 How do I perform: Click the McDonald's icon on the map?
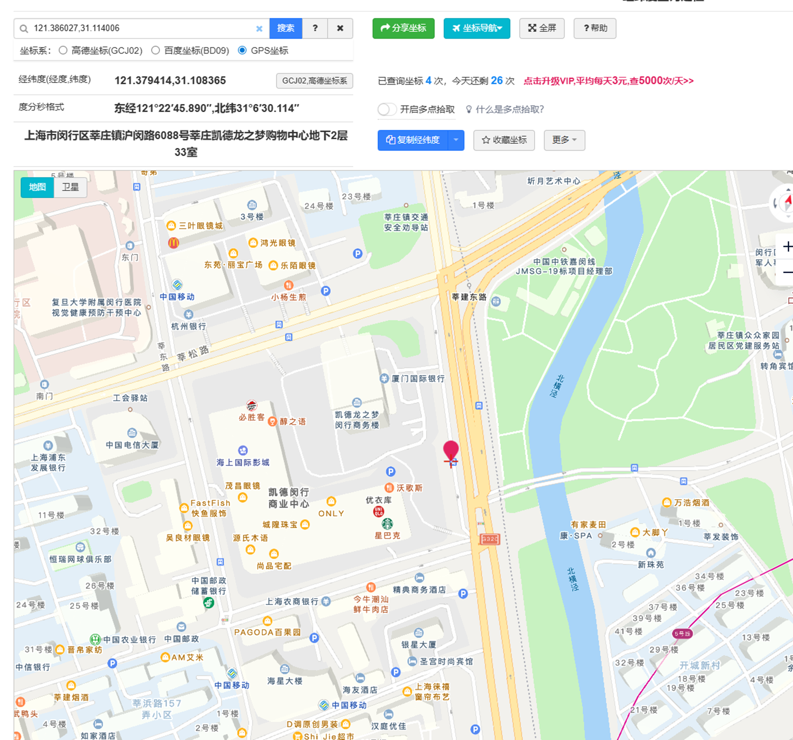click(x=173, y=243)
